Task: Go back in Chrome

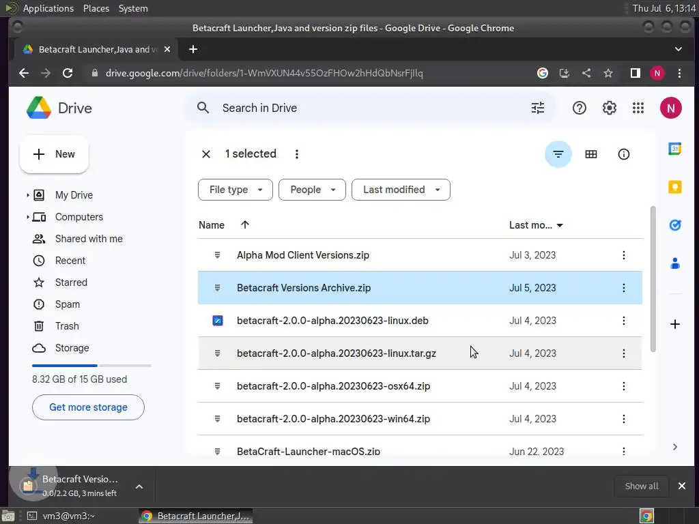Action: (24, 73)
